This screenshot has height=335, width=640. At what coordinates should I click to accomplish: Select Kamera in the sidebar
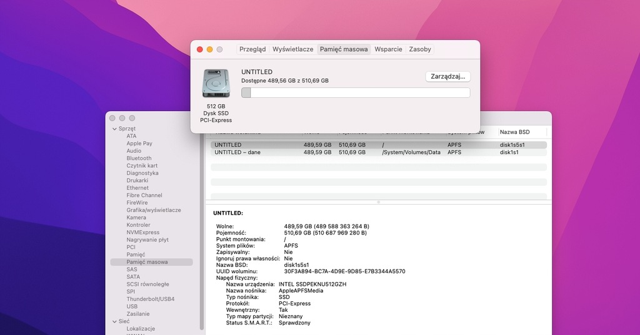(x=136, y=218)
